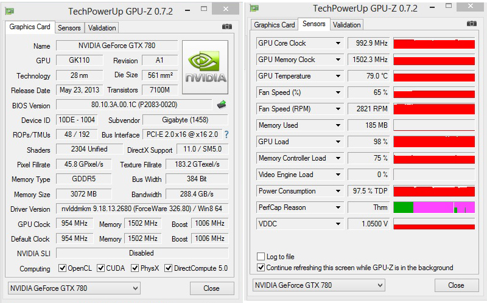Click the PerfCap Reason colored graph bar
The width and height of the screenshot is (487, 303).
[434, 207]
